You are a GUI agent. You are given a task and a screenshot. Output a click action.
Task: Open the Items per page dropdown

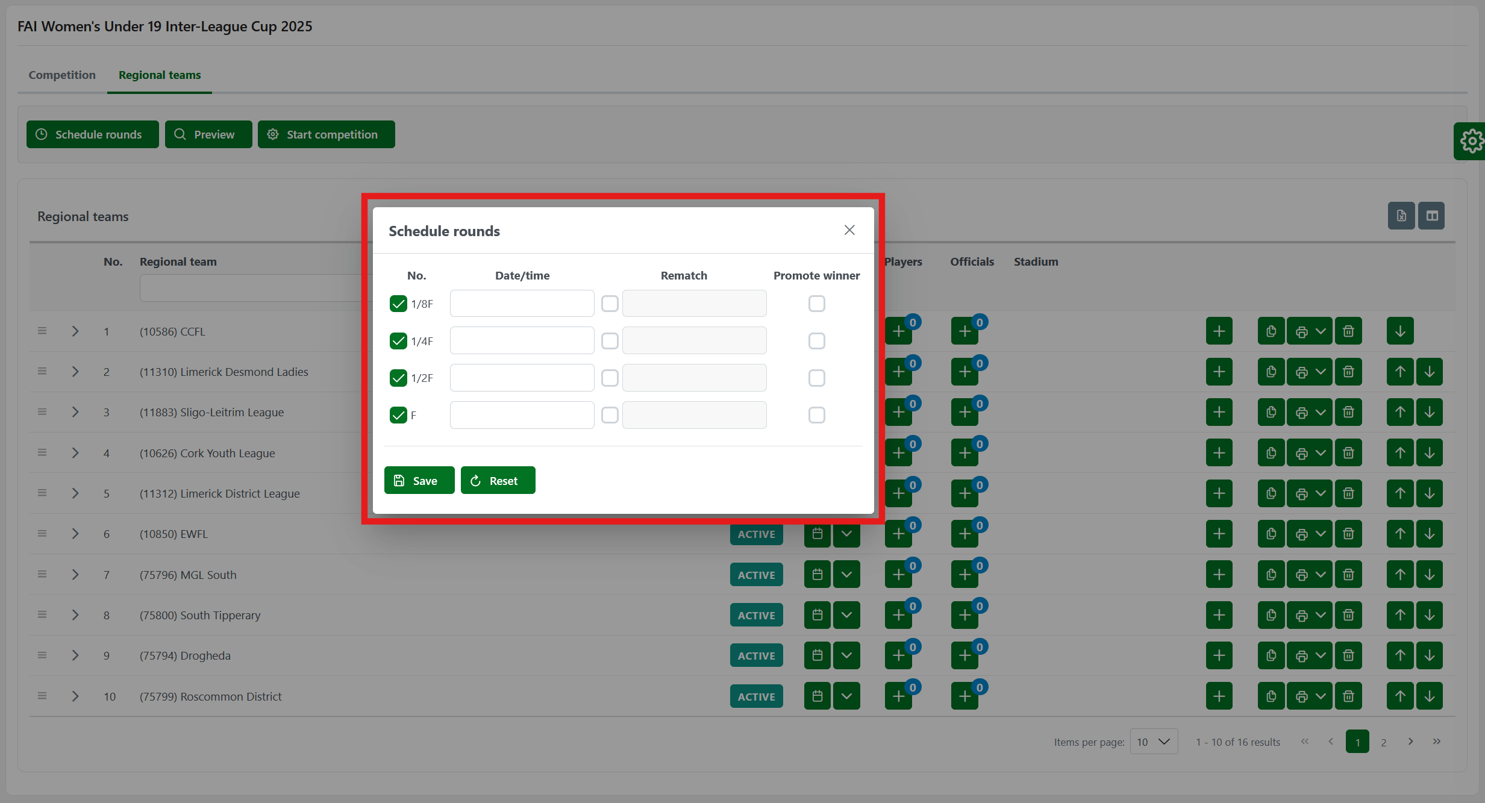pyautogui.click(x=1153, y=742)
